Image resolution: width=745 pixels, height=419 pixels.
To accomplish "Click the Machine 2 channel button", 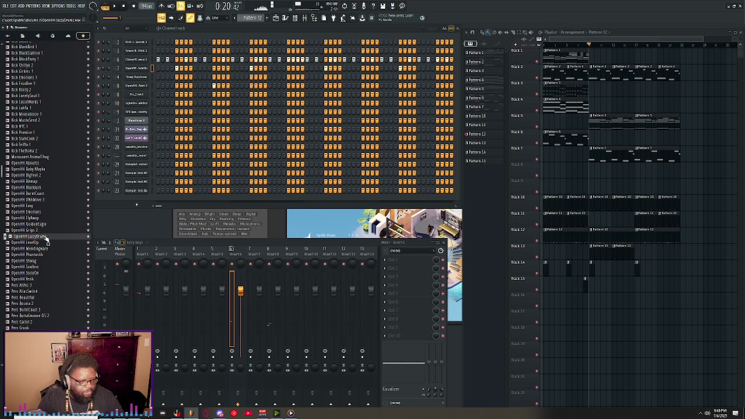I will [x=136, y=120].
